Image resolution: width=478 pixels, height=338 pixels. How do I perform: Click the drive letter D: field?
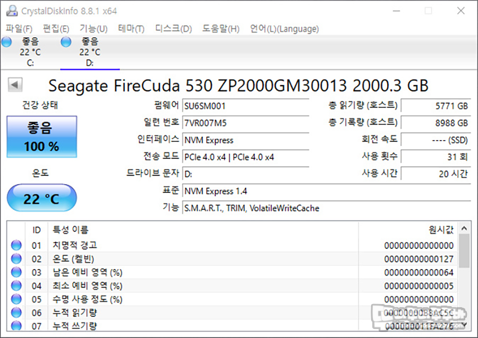pyautogui.click(x=246, y=174)
